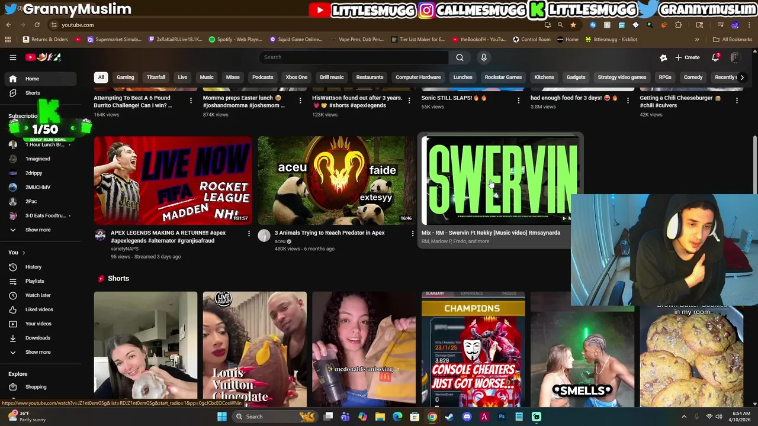
Task: Open the CONSOLE CHEATERS short
Action: (473, 349)
